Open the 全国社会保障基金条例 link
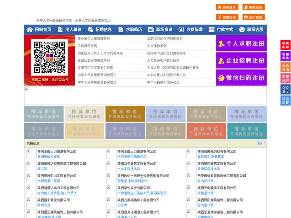The image size is (291, 218). [x=94, y=60]
